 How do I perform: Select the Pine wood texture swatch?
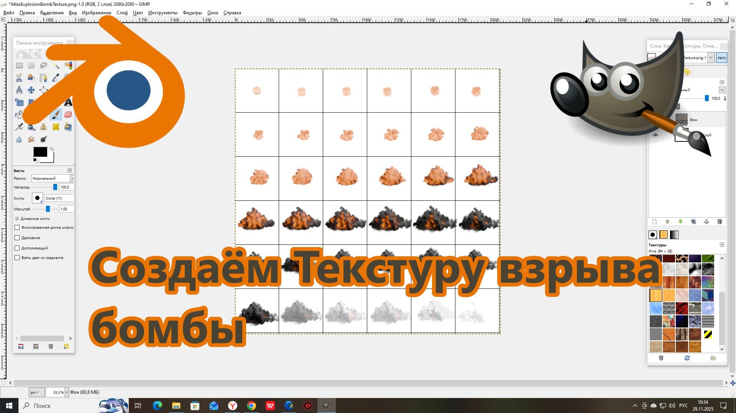click(x=656, y=295)
